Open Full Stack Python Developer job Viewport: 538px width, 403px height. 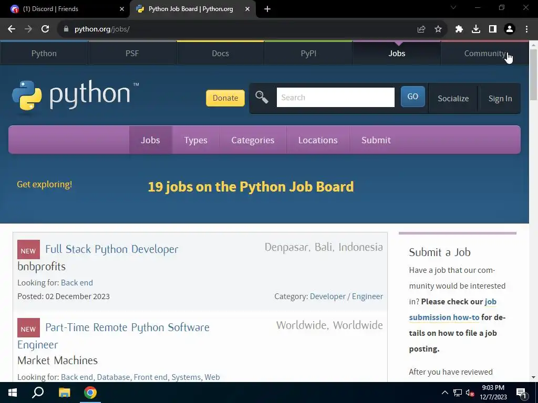112,249
